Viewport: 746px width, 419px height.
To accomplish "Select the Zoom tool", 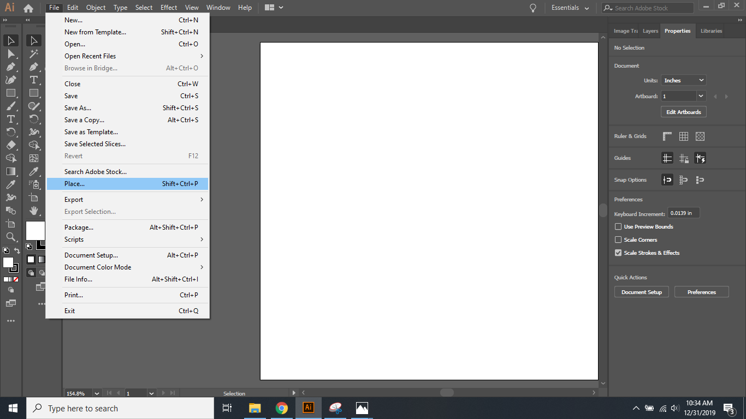I will point(11,237).
